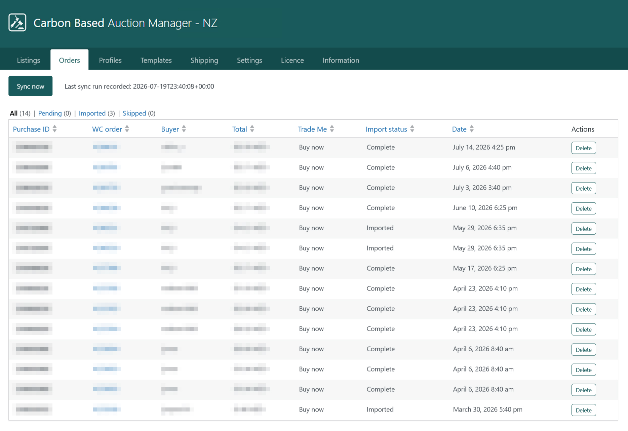Image resolution: width=628 pixels, height=431 pixels.
Task: Click 'Buy now' in the July 6 row
Action: tap(311, 167)
